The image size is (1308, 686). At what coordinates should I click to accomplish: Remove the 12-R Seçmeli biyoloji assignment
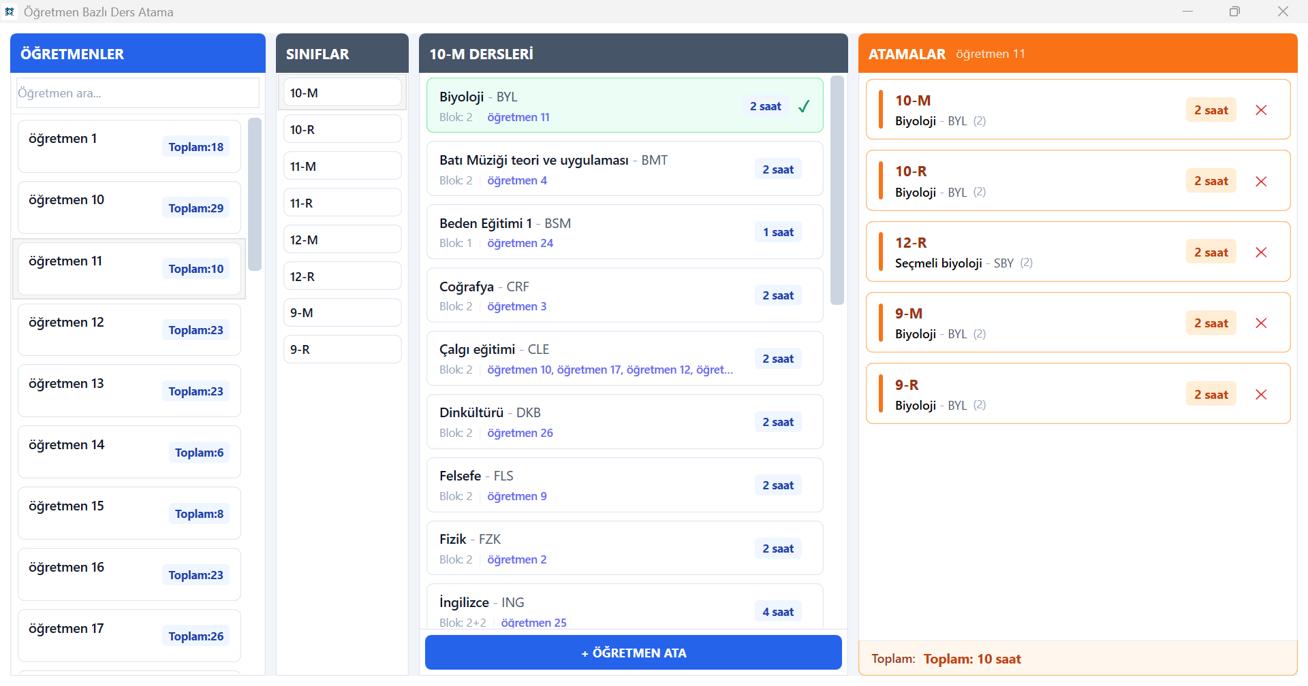coord(1261,252)
